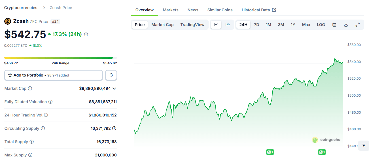369x157 pixels.
Task: Select the TradingView chart mode
Action: (192, 25)
